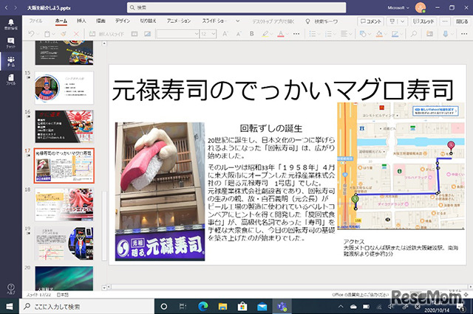
Task: Click the 新しいスライド button
Action: [x=106, y=34]
